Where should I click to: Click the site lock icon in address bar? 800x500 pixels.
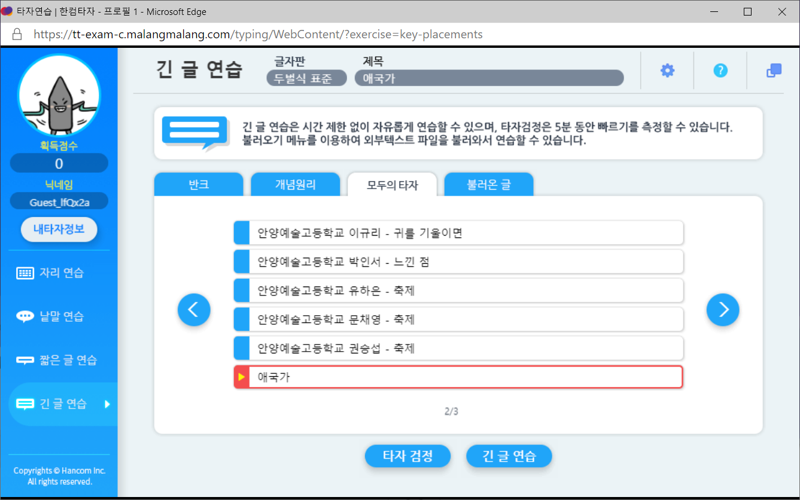[17, 34]
